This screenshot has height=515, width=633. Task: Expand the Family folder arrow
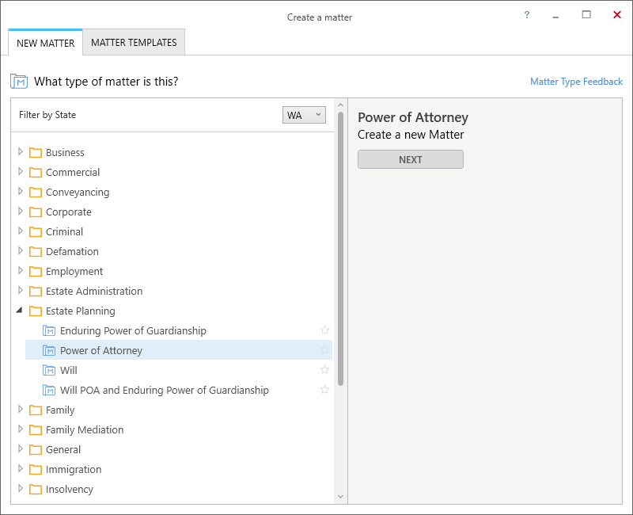[x=21, y=410]
